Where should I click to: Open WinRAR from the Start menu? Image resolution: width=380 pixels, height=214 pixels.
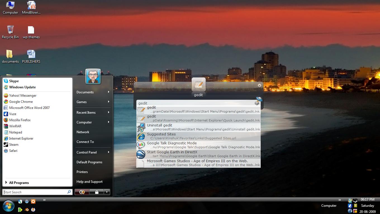pos(16,126)
